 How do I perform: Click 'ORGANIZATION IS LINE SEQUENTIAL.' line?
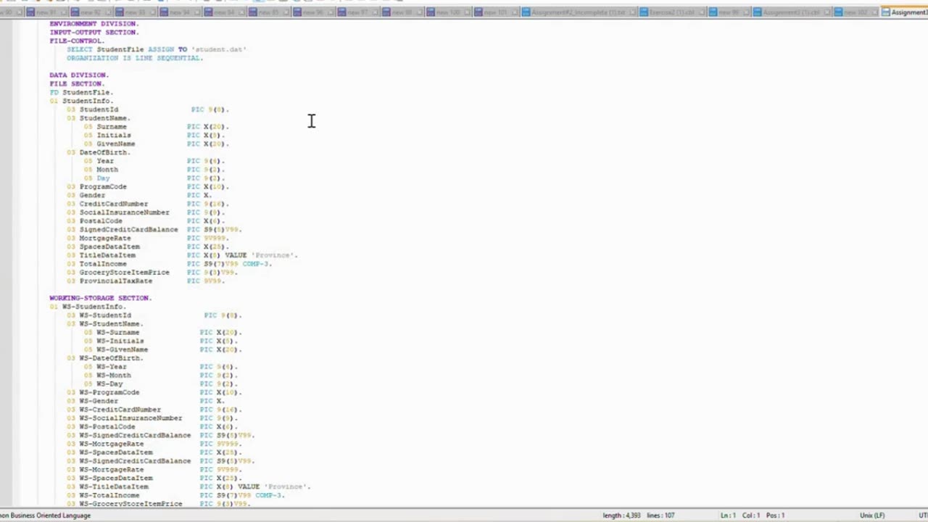pos(135,58)
